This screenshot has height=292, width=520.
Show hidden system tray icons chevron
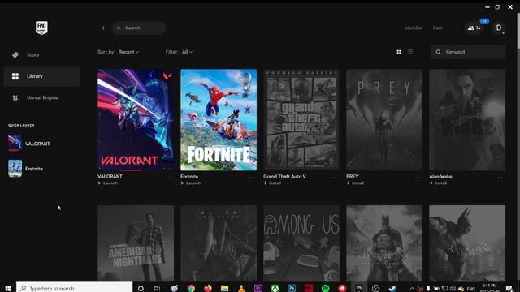(412, 289)
